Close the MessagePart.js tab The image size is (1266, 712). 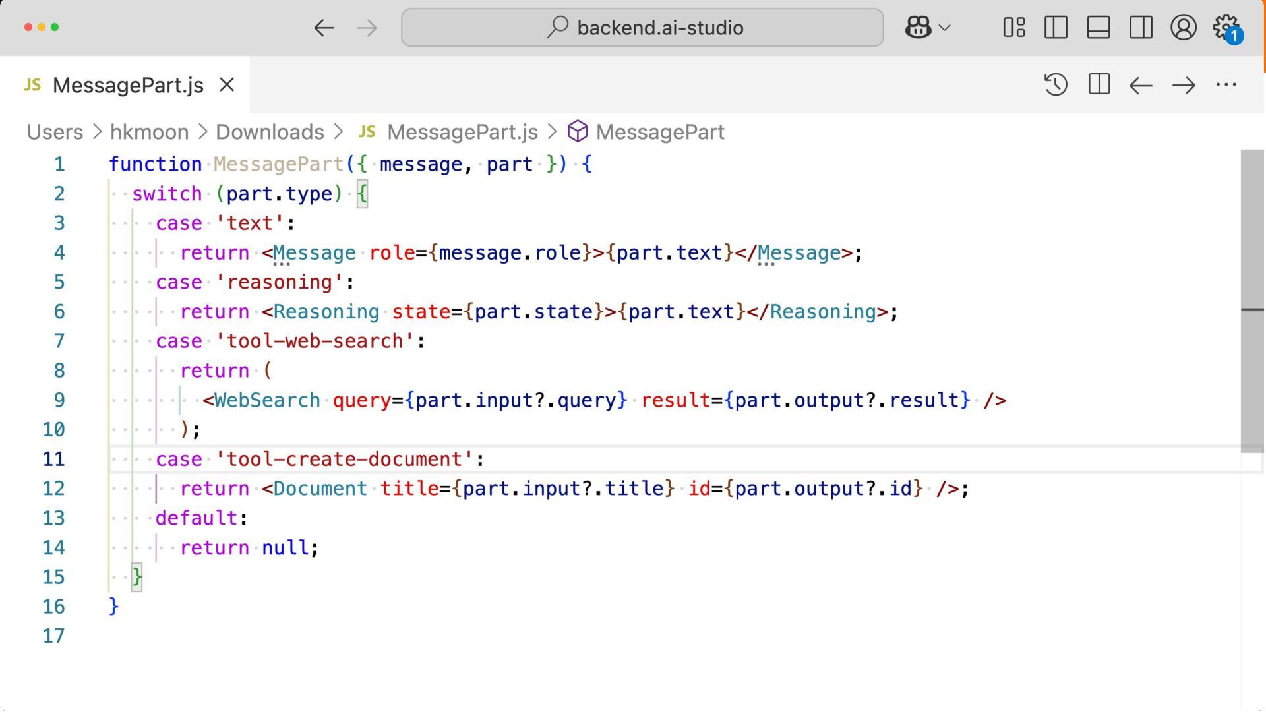point(227,85)
